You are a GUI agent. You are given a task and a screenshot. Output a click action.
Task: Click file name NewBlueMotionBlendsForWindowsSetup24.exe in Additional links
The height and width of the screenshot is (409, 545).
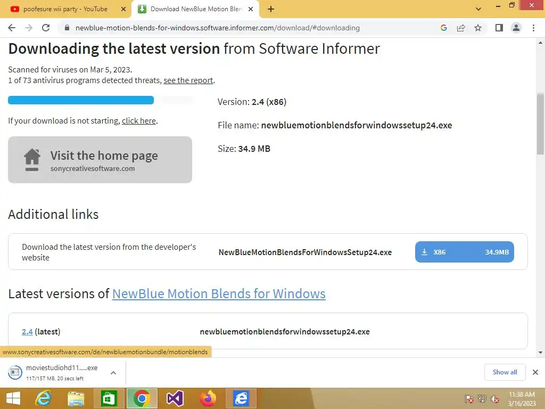tap(305, 252)
